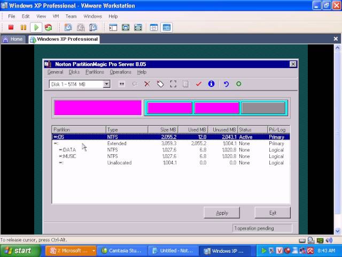Click the PartitionMagic resize/move partition icon
This screenshot has height=257, width=342.
pos(122,84)
